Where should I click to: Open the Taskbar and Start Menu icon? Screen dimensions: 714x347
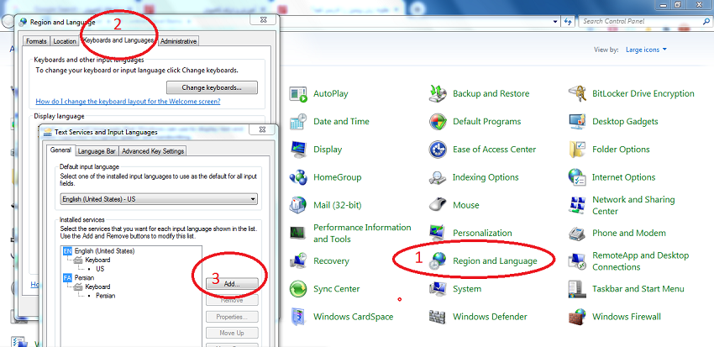pos(577,289)
